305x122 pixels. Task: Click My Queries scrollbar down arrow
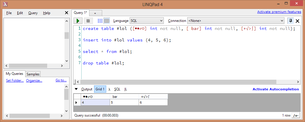click(x=67, y=111)
